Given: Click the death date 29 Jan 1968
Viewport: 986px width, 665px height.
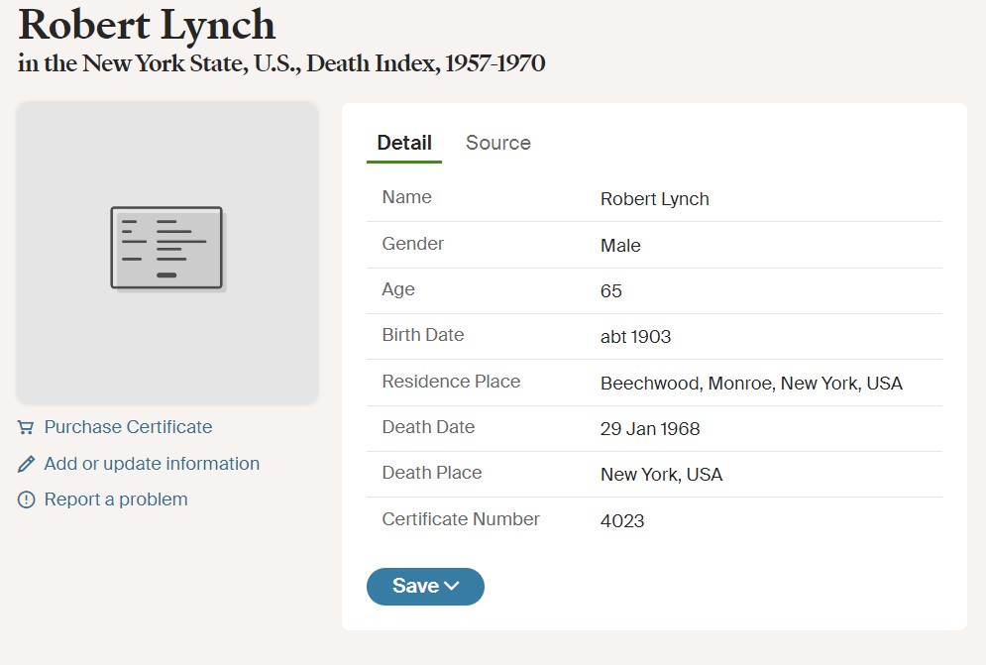Looking at the screenshot, I should (x=649, y=429).
